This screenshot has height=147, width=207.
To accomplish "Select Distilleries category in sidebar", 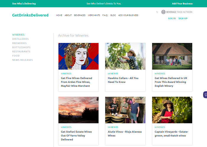I will [x=20, y=39].
